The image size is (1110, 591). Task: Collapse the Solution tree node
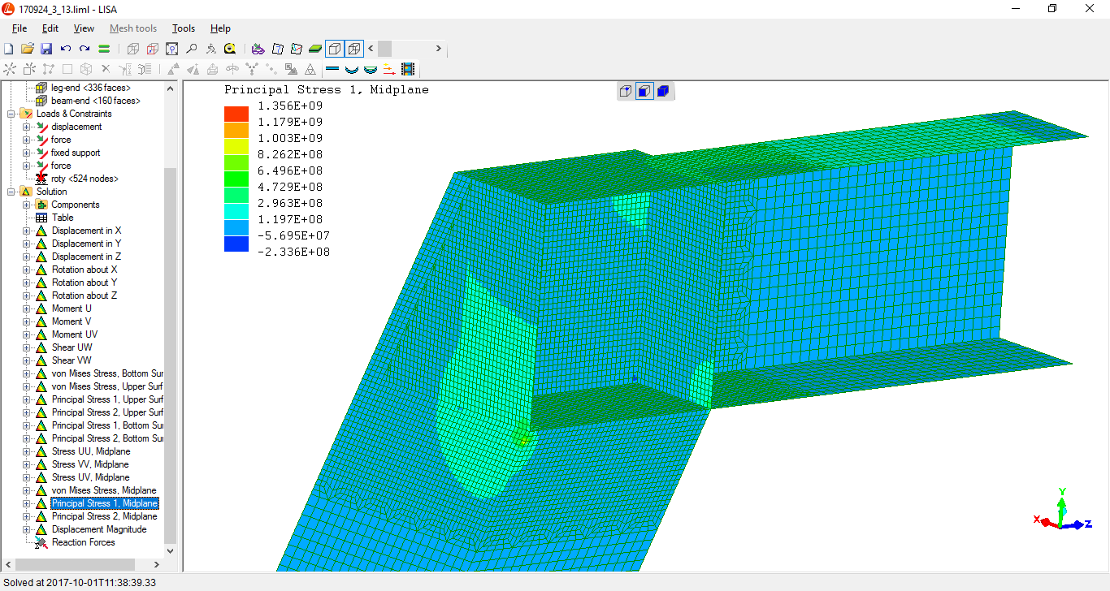11,192
